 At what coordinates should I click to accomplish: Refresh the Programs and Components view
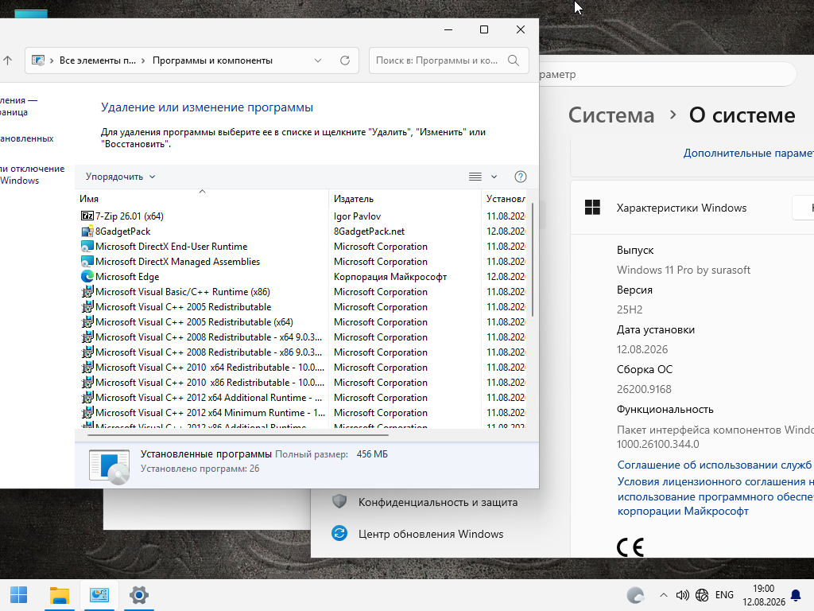(345, 60)
